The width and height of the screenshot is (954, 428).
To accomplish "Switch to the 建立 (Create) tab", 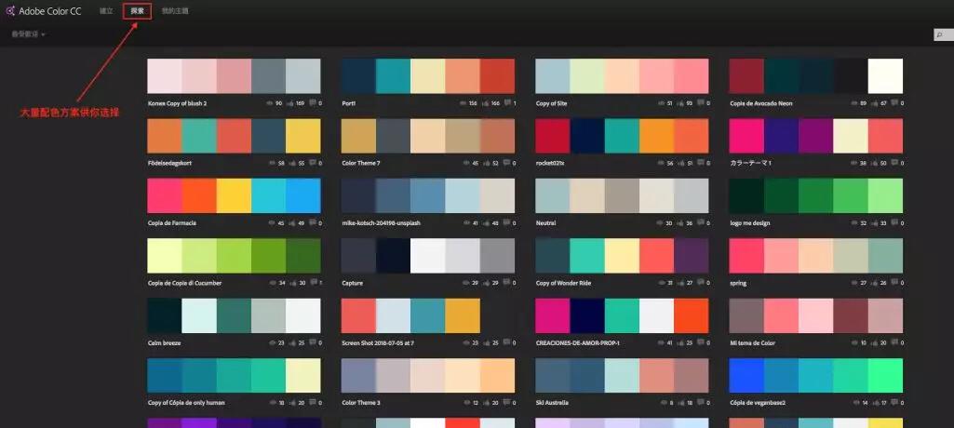I will [x=106, y=11].
